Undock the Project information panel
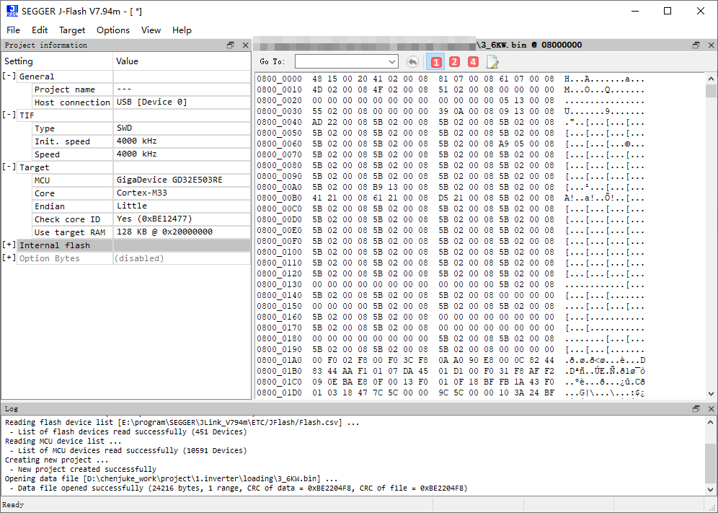 [231, 45]
